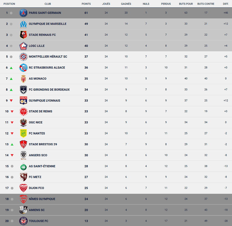Open the OGC Nice team page

coord(36,122)
